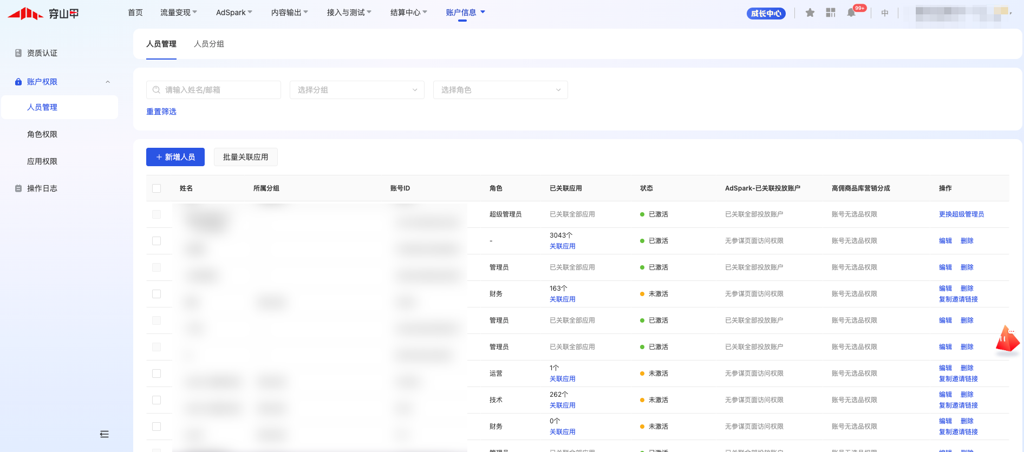Screen dimensions: 1024x452
Task: Open the 流量变现 top menu
Action: [x=178, y=12]
